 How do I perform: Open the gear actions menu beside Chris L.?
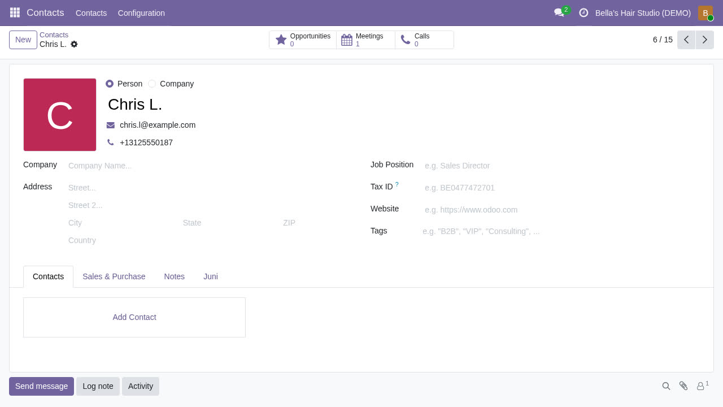(74, 44)
